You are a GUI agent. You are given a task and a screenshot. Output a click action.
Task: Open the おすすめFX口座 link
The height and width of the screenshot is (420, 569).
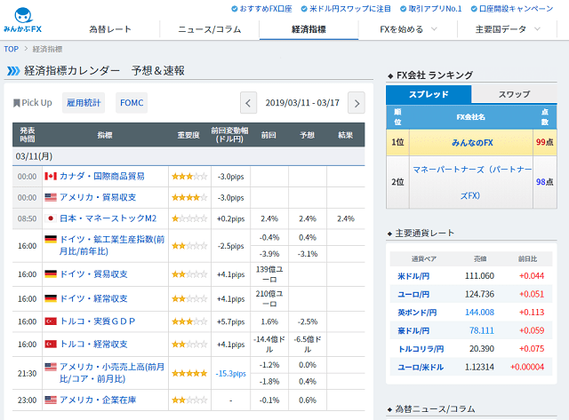point(266,9)
